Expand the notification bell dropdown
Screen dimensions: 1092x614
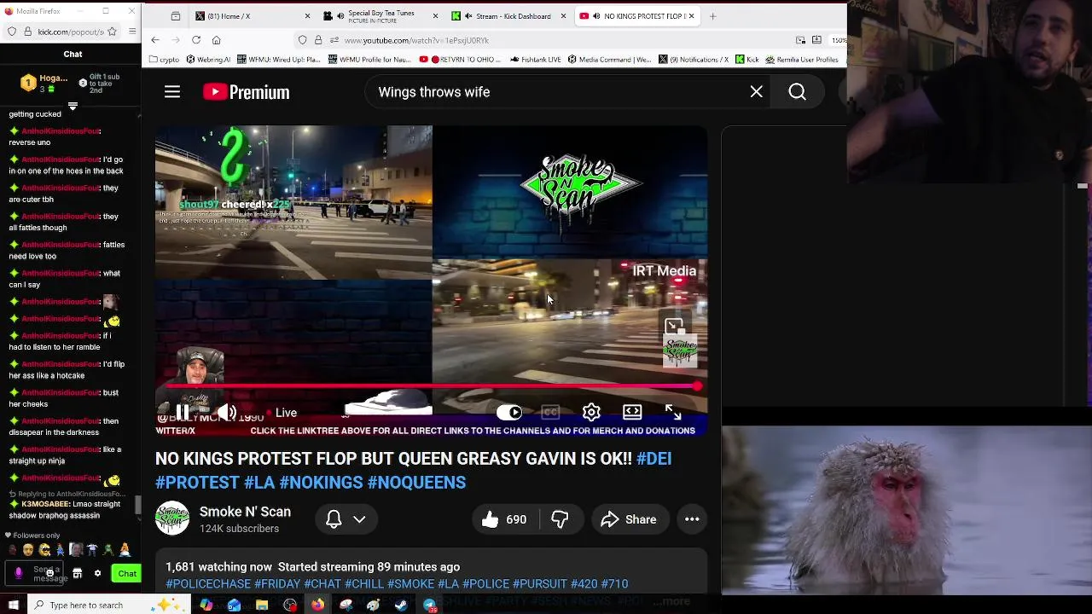point(346,519)
